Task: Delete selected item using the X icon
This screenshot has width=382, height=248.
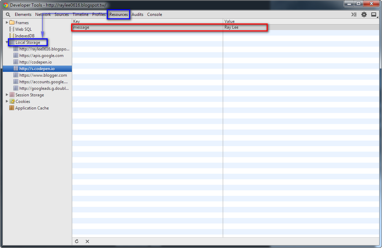Action: pyautogui.click(x=87, y=241)
